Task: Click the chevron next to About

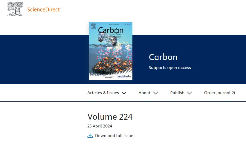Action: [156, 93]
